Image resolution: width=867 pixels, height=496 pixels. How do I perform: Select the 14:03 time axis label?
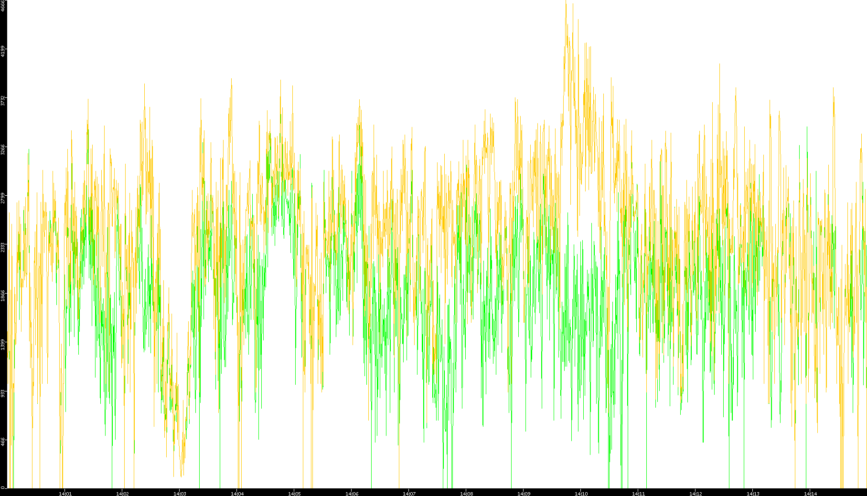180,494
